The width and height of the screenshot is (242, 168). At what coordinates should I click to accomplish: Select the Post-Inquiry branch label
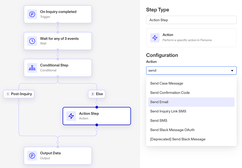(x=19, y=94)
